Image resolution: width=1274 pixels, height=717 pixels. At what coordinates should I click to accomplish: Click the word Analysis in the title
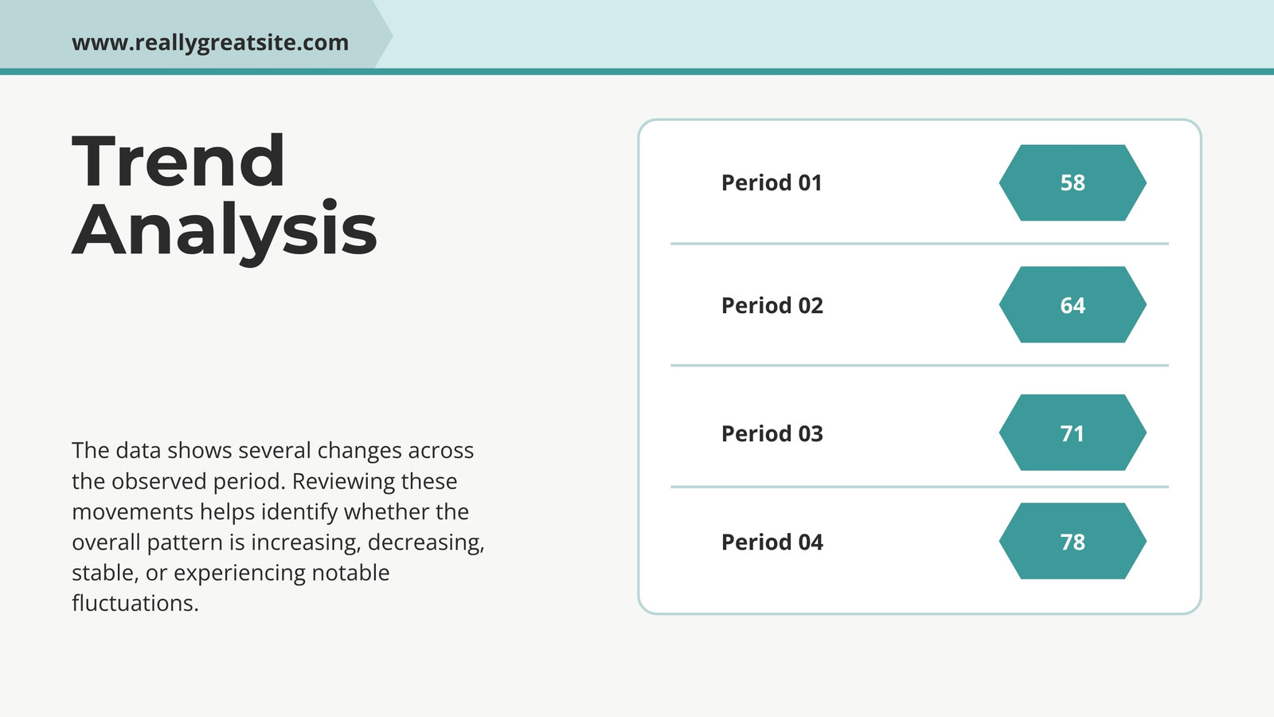[225, 229]
